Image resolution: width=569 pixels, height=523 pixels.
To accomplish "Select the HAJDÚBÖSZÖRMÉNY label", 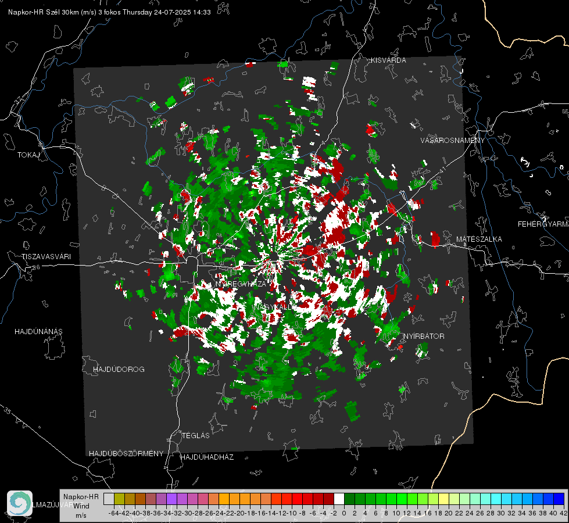I will click(x=126, y=454).
